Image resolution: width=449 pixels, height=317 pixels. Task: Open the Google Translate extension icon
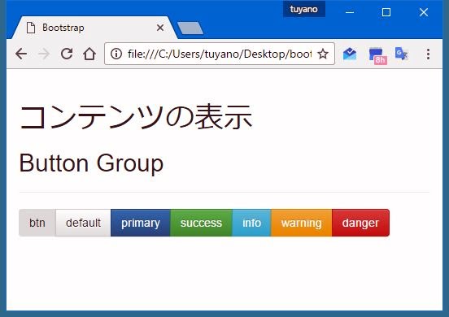402,54
